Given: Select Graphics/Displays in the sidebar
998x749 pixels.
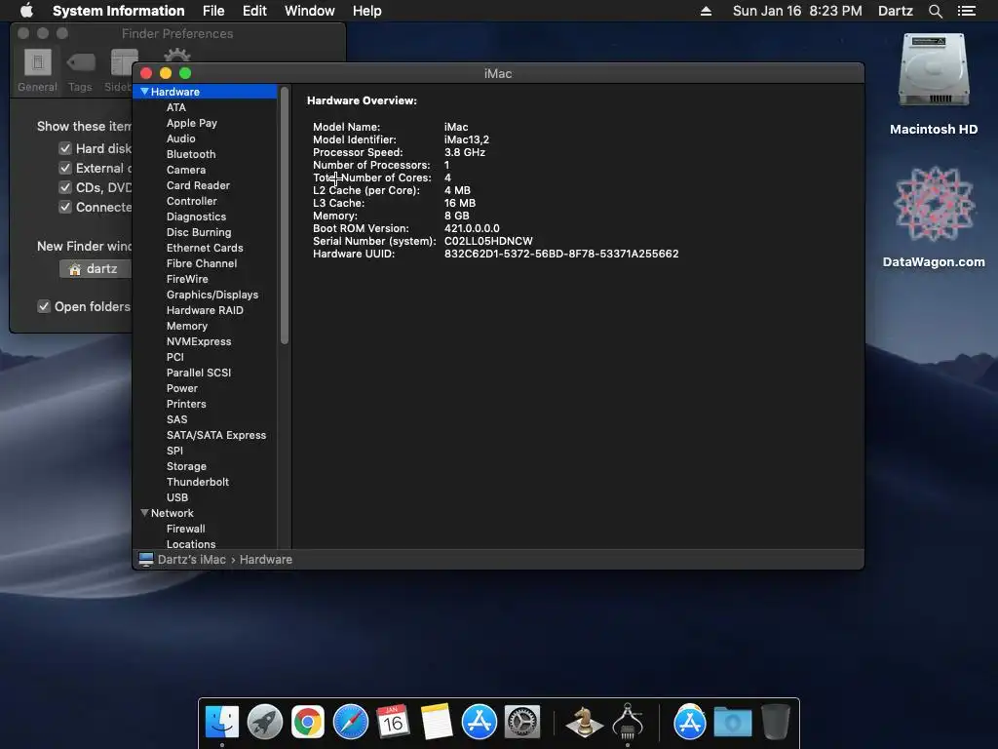Looking at the screenshot, I should click(211, 295).
